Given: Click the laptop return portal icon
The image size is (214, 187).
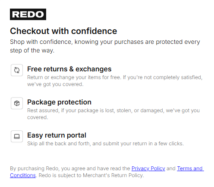Looking at the screenshot, I should 17,136.
